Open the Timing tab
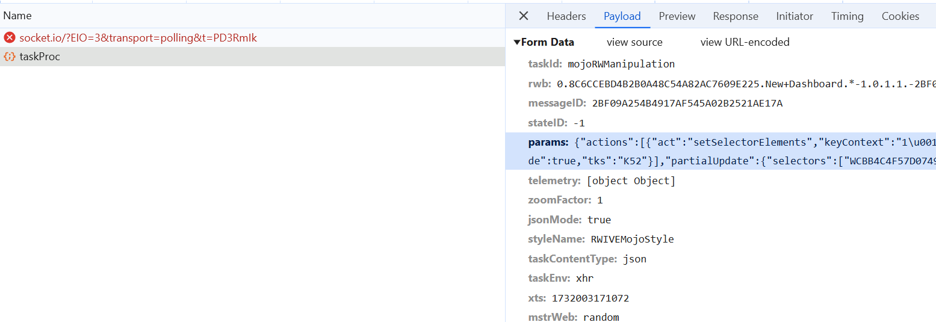Viewport: 936px width, 322px height. click(848, 16)
